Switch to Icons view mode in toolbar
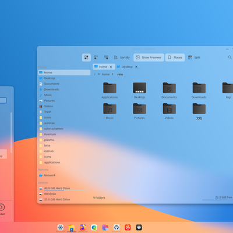The width and height of the screenshot is (233, 233). coord(86,57)
